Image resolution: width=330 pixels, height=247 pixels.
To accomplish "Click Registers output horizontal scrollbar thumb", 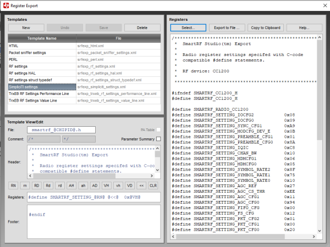I will 230,237.
